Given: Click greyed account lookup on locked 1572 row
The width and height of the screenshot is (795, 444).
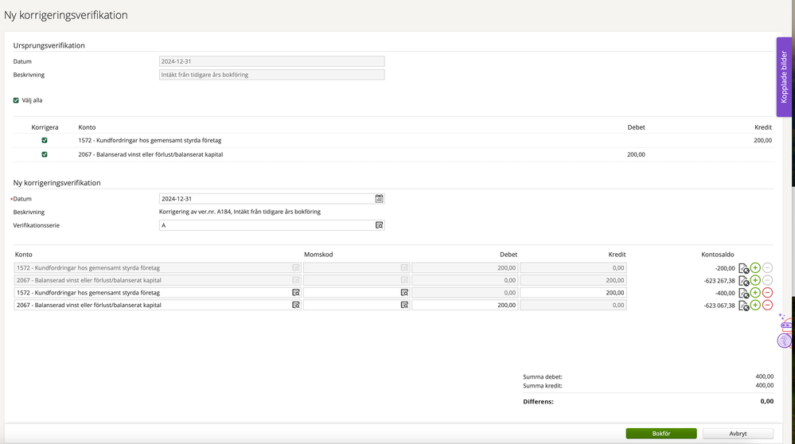Looking at the screenshot, I should 296,267.
